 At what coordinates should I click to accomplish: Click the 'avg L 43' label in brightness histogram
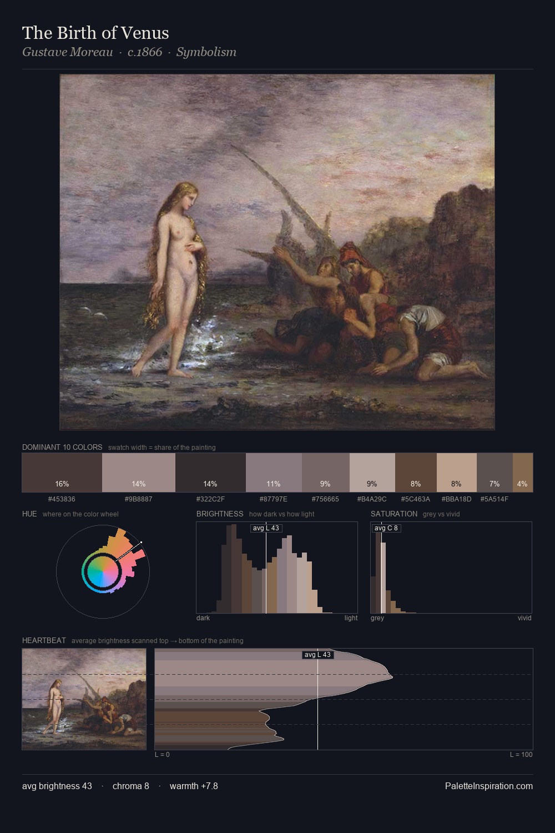[x=266, y=528]
